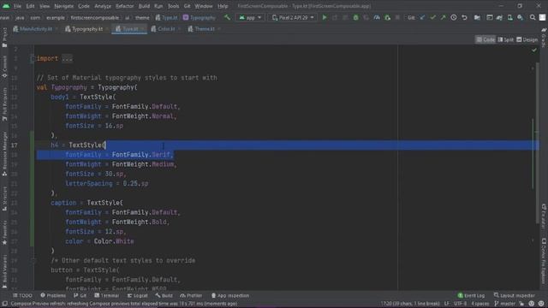The height and width of the screenshot is (308, 548).
Task: Click the green inspection checkmark in editor
Action: pos(534,50)
